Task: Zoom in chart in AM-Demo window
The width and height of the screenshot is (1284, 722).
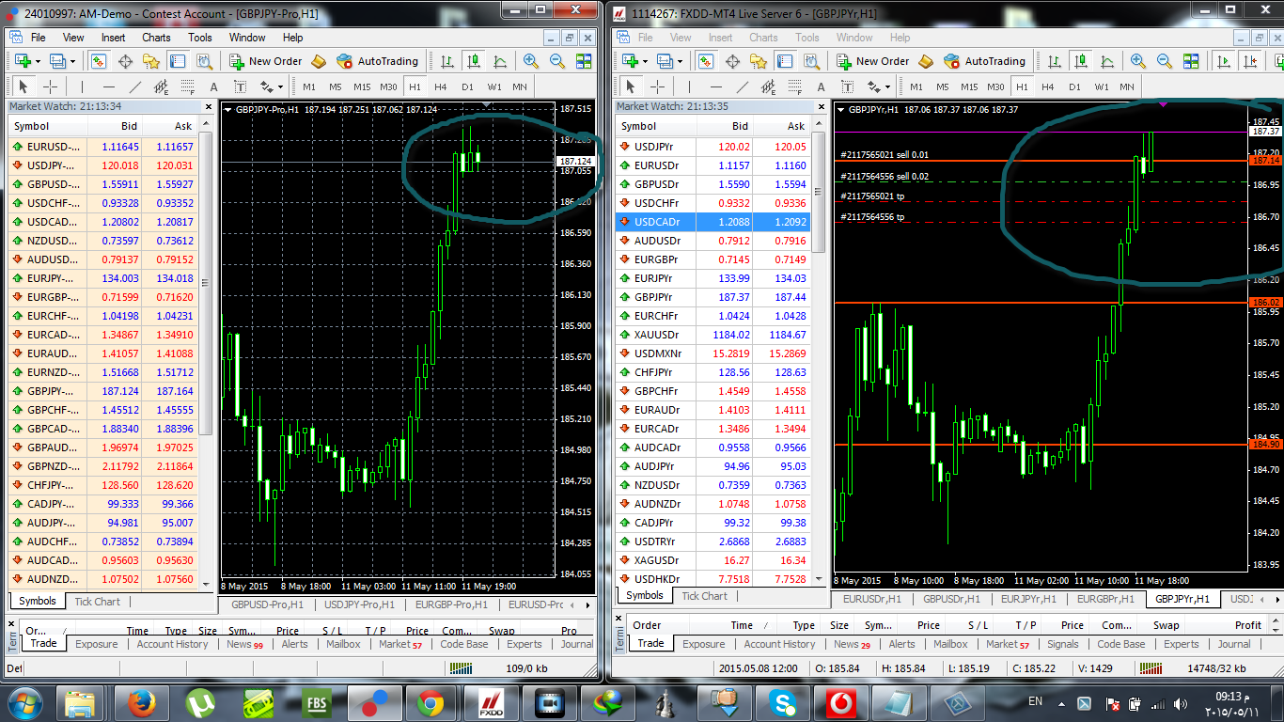Action: pos(531,61)
